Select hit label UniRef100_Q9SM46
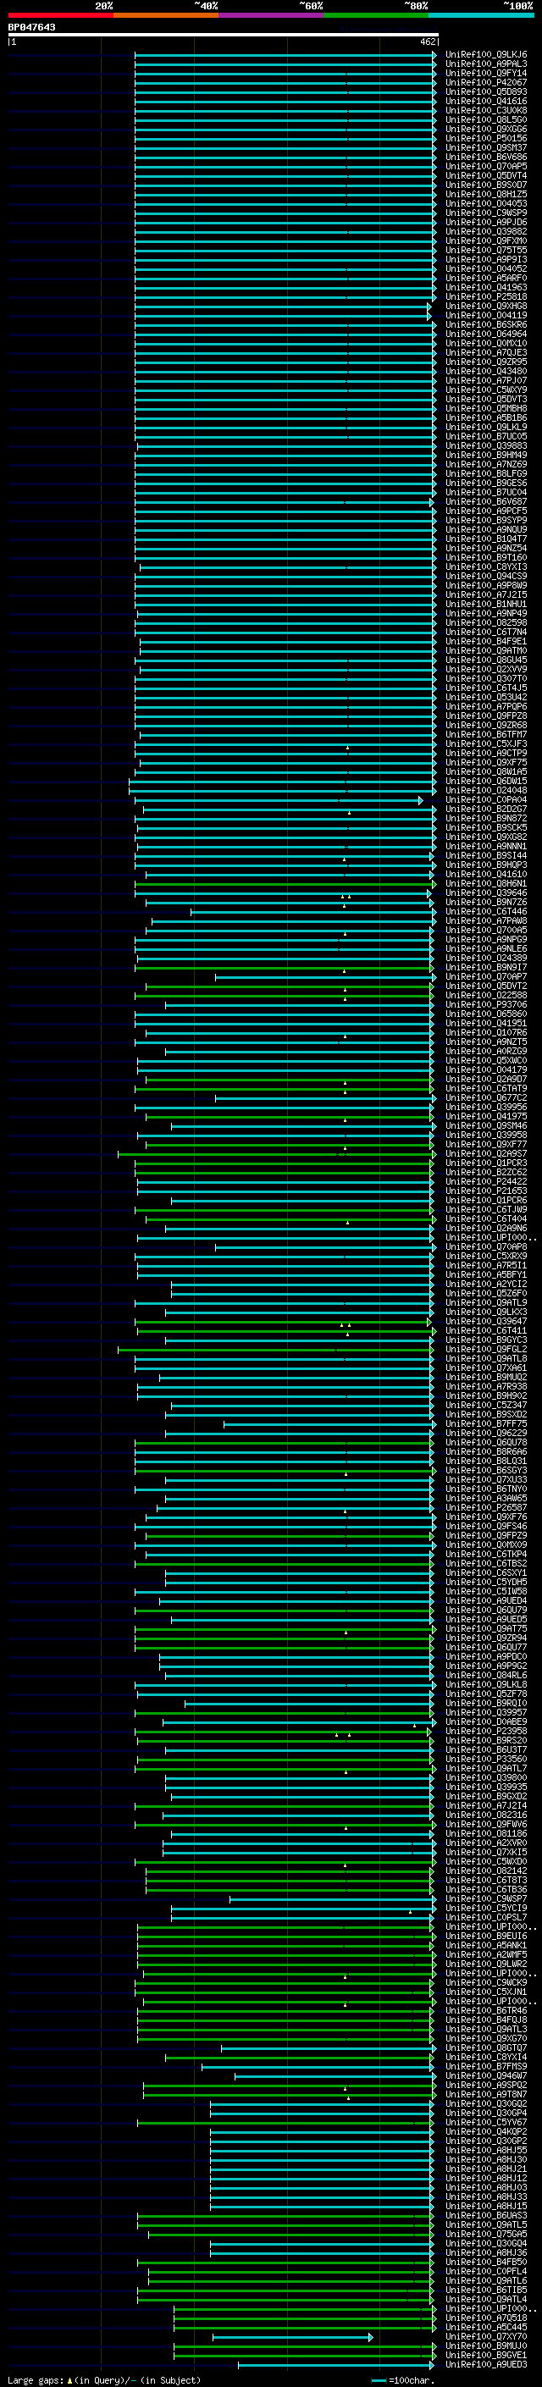542x2387 pixels. [x=486, y=1127]
